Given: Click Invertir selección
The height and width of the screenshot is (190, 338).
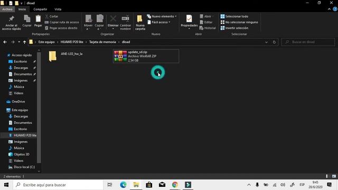Looking at the screenshot, I should [x=234, y=28].
